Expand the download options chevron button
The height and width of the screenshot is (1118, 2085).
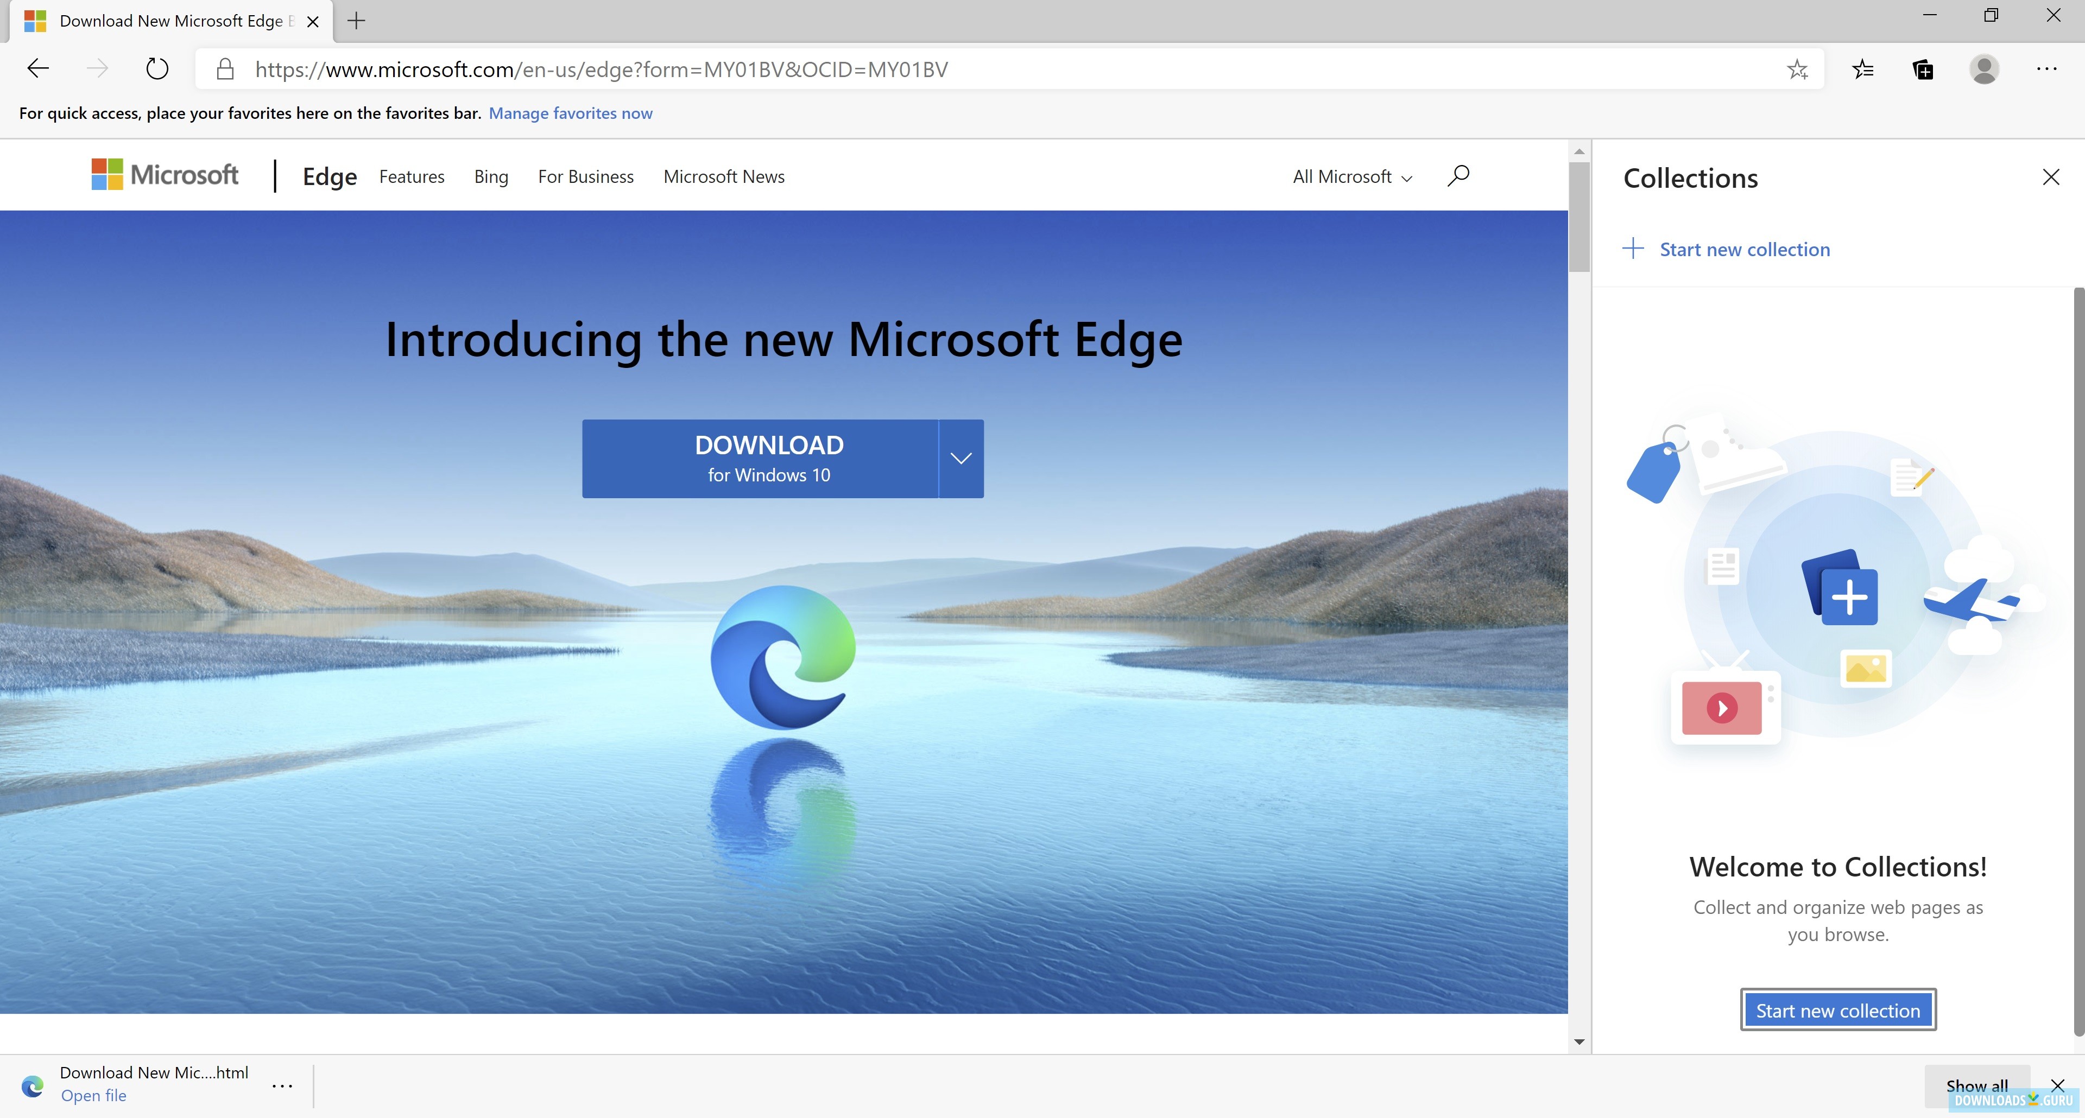[960, 458]
